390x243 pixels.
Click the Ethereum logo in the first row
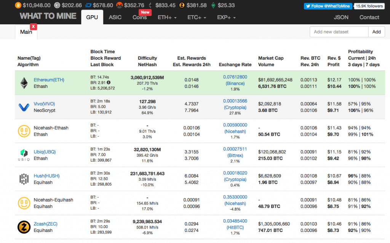(24, 83)
